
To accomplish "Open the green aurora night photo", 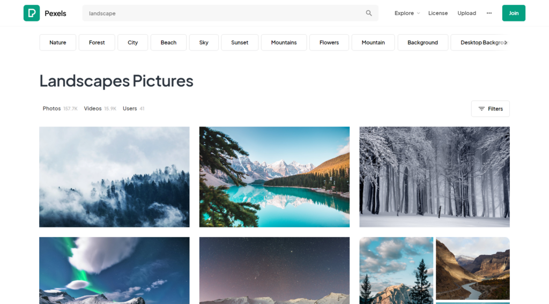I will point(114,270).
